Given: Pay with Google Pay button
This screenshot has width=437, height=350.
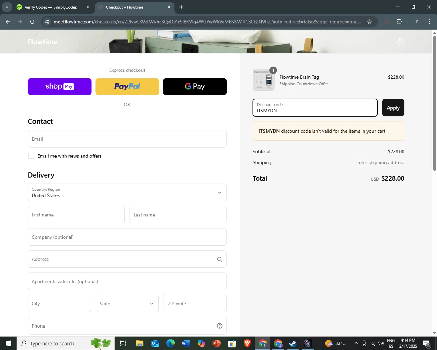Looking at the screenshot, I should tap(195, 87).
